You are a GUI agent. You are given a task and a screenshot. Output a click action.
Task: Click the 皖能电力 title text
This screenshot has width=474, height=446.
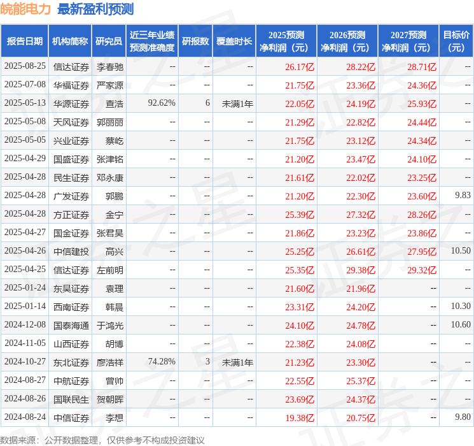click(x=25, y=9)
